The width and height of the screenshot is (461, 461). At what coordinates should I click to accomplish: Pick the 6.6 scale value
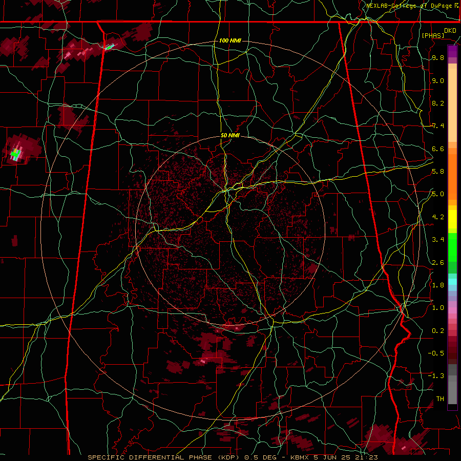click(x=438, y=149)
